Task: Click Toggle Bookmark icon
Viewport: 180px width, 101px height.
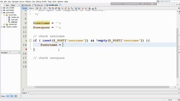Action: 72,8
